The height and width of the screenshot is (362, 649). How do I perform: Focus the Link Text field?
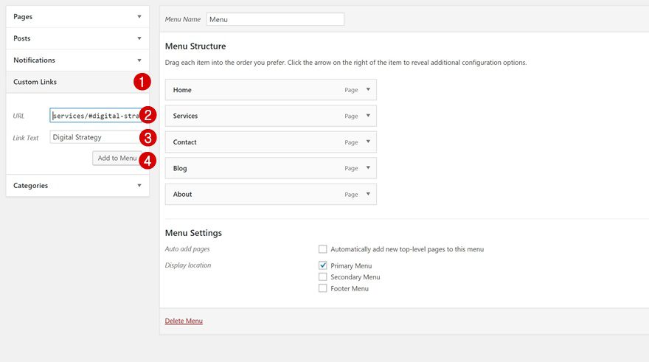coord(96,137)
